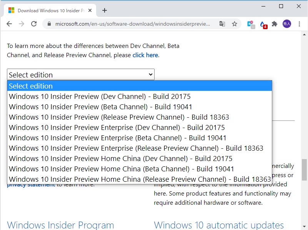Bookmark this page with the star icon
Viewport: 308px width, 230px height.
(x=235, y=23)
